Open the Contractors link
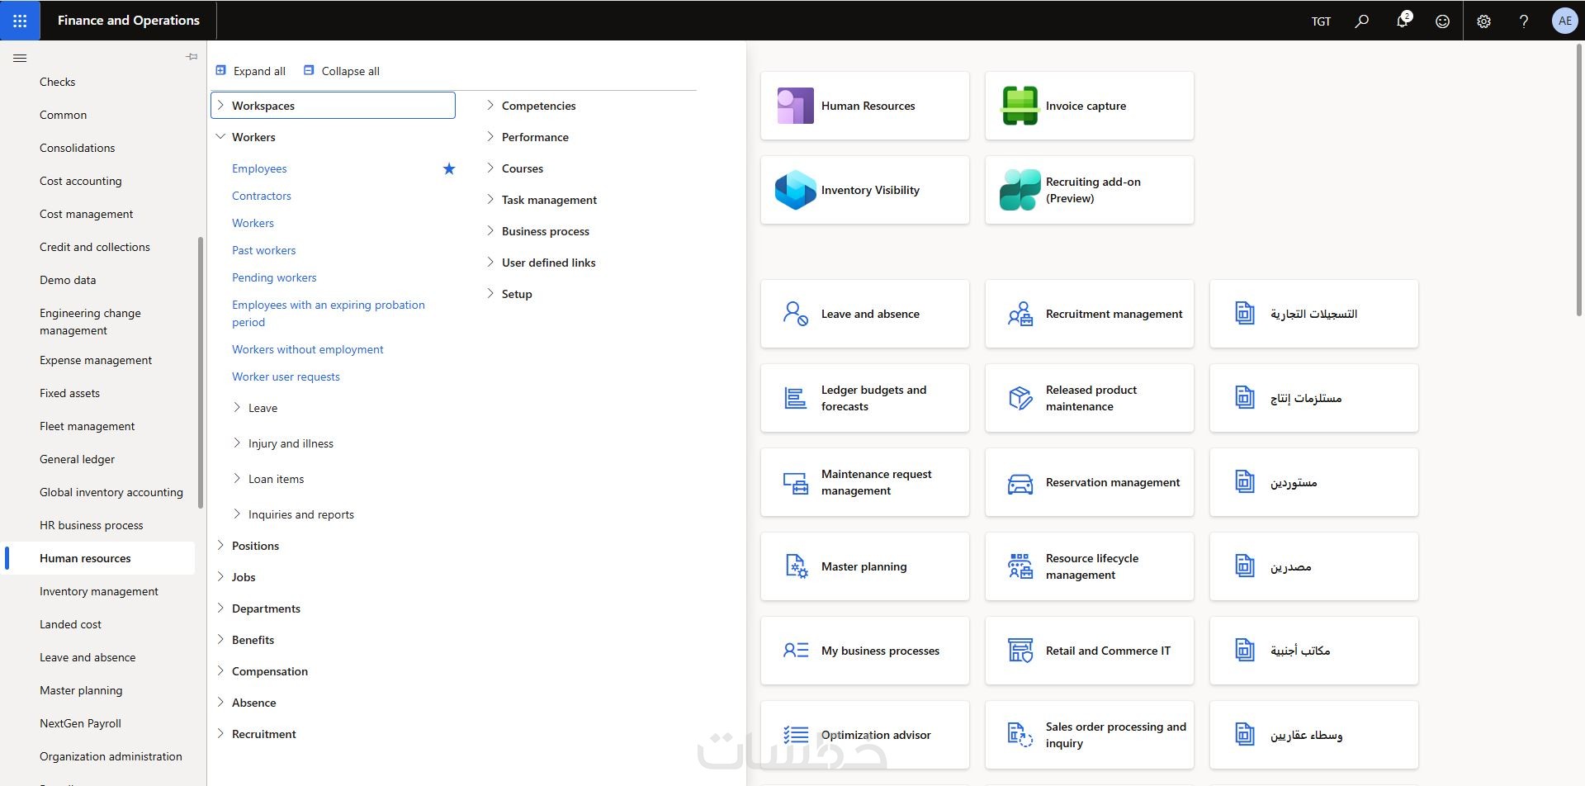Viewport: 1585px width, 786px height. coord(262,196)
